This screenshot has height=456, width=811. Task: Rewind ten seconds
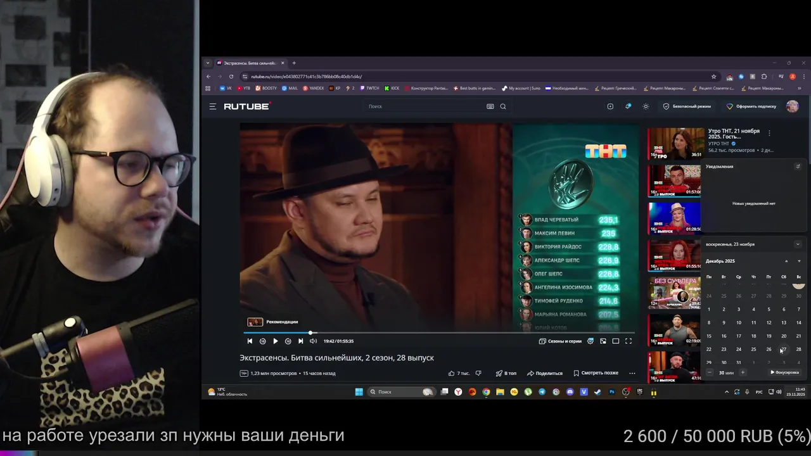click(262, 341)
